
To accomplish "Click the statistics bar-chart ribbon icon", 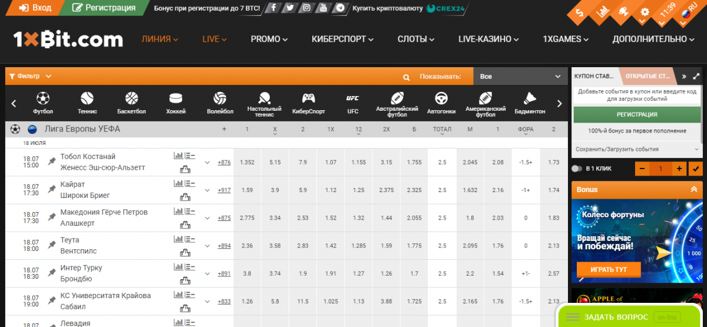I will (x=602, y=11).
